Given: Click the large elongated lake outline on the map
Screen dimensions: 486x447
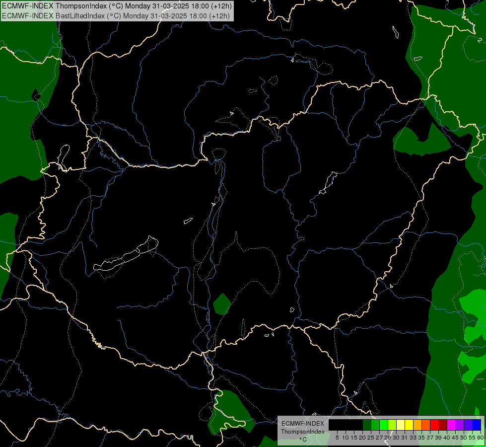Looking at the screenshot, I should [x=126, y=256].
